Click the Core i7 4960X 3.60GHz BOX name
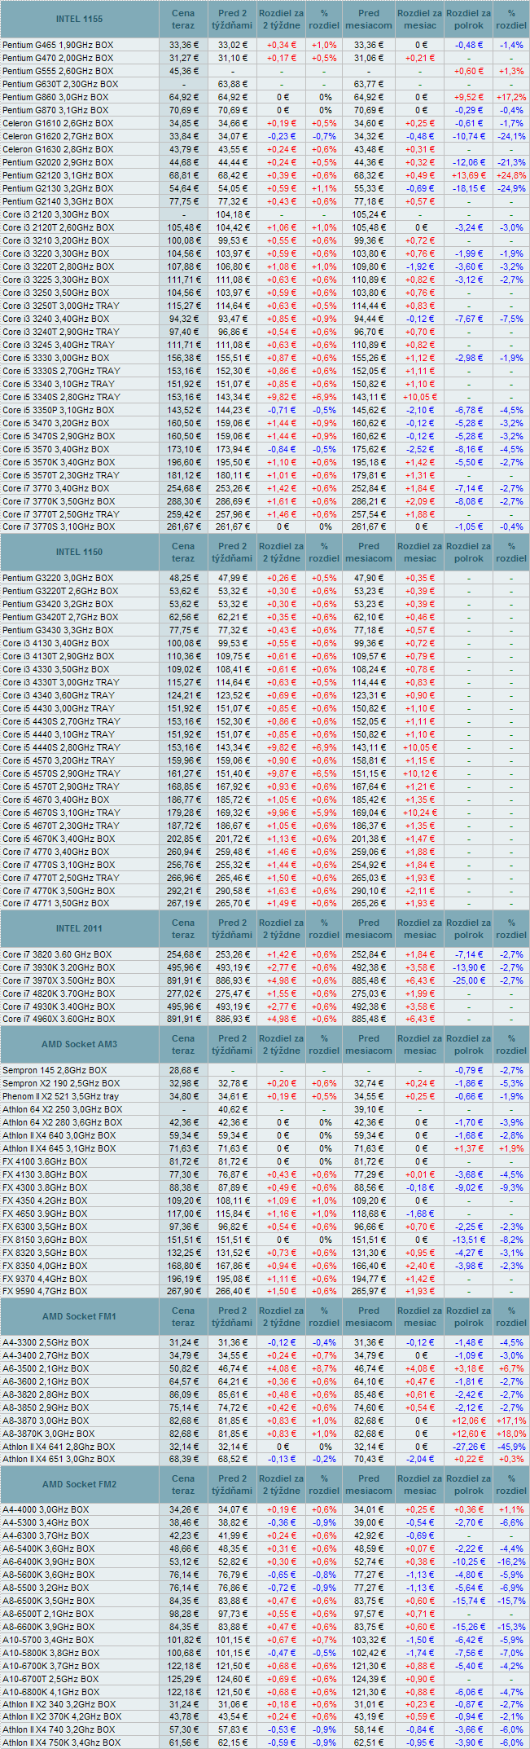This screenshot has height=1749, width=530. tap(59, 1019)
